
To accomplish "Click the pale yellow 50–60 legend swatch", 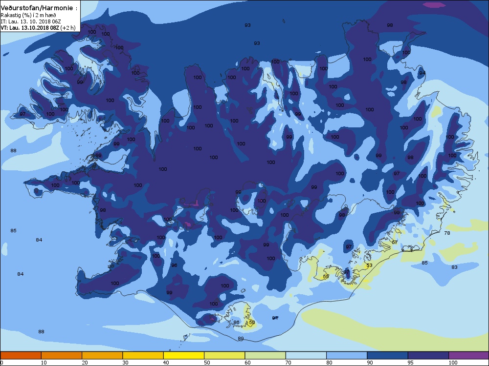I will coord(224,355).
